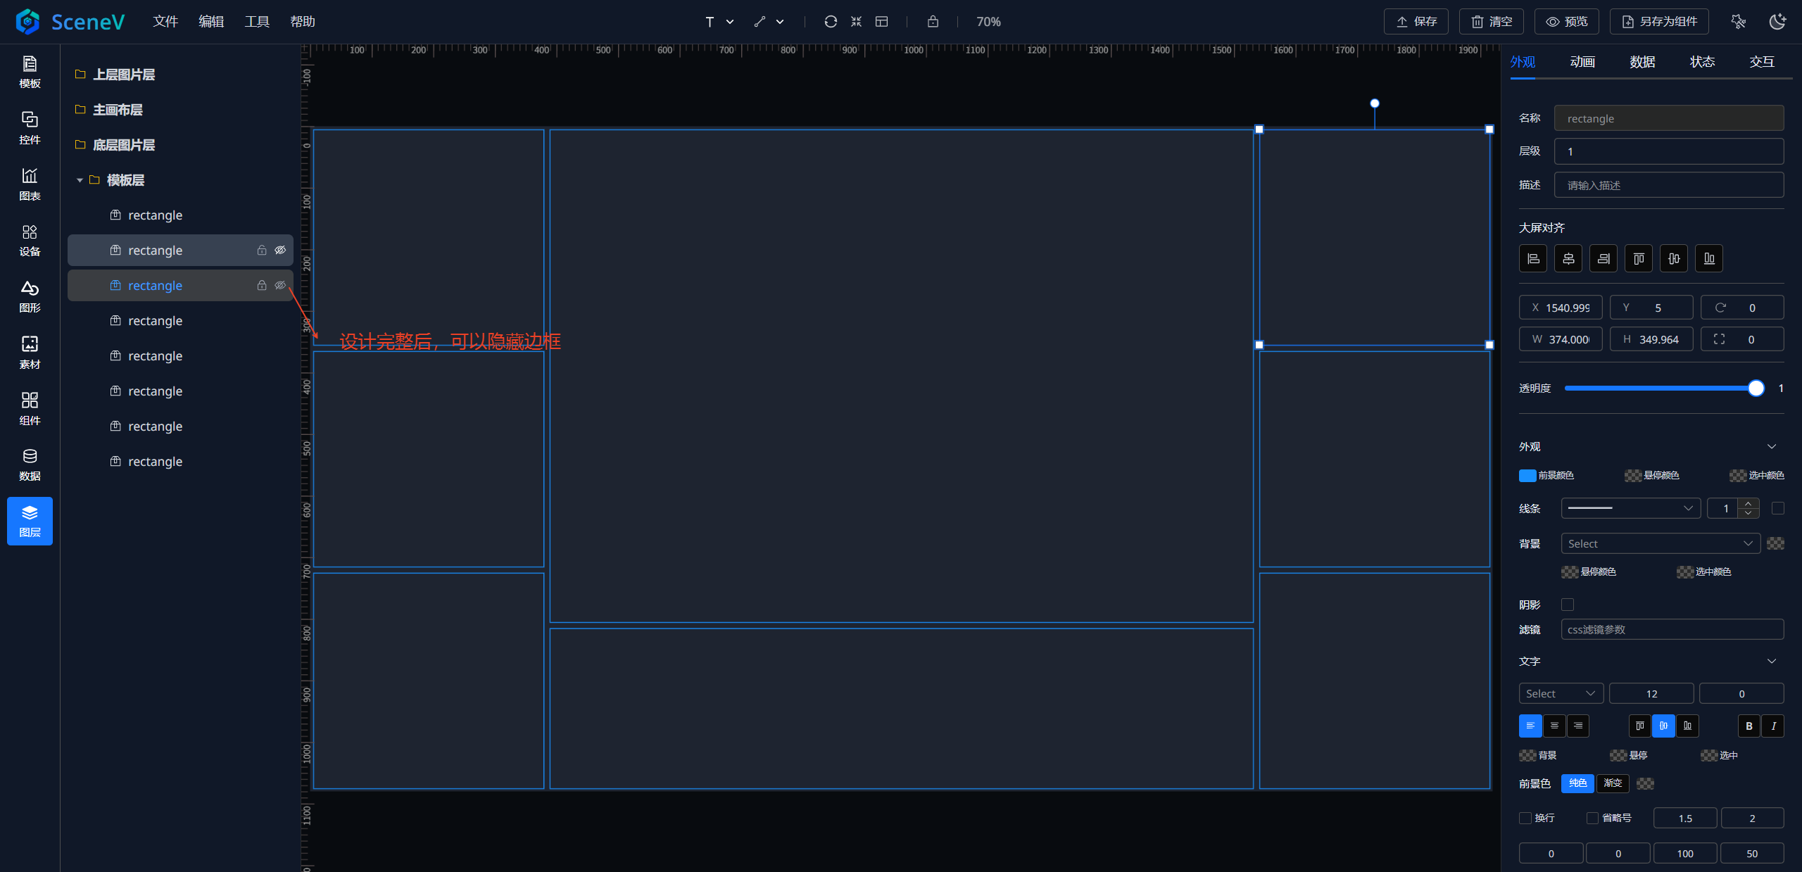Collapse the 模板层 folder tree
The width and height of the screenshot is (1802, 872).
pos(80,180)
